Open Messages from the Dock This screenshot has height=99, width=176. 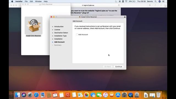coord(93,95)
